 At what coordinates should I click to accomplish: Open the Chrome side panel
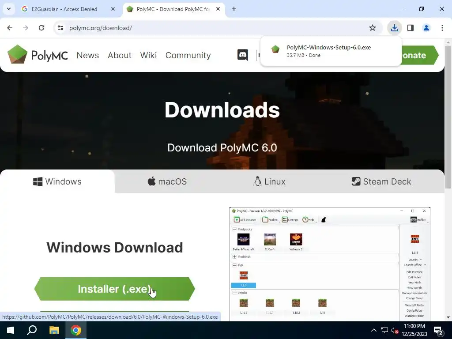[x=411, y=28]
